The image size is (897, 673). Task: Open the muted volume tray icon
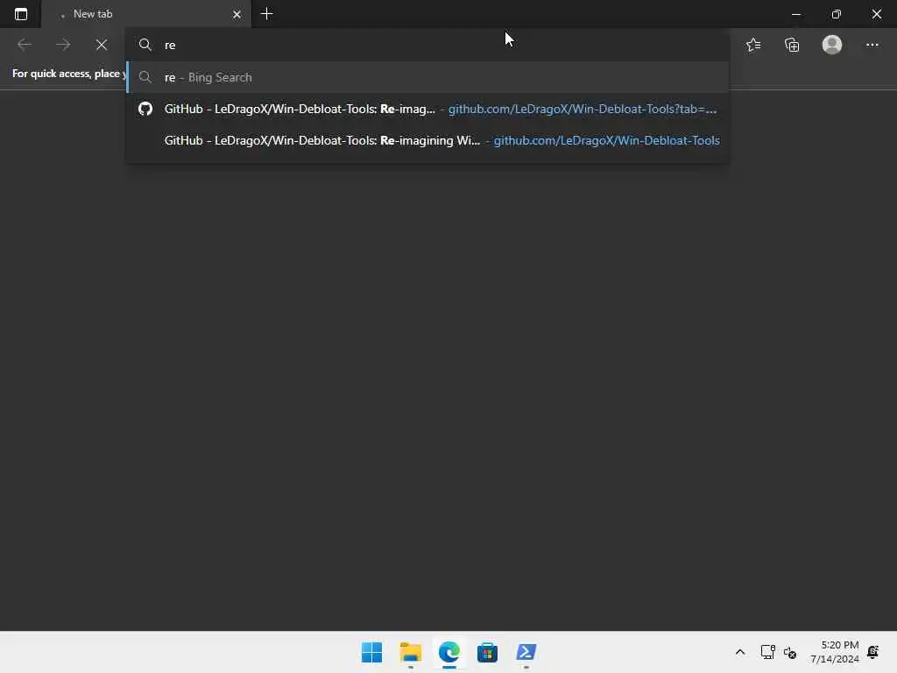coord(790,652)
